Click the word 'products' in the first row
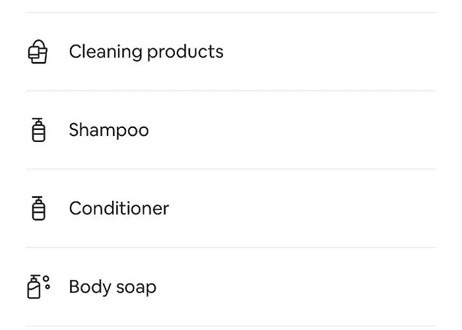This screenshot has width=462, height=330. (x=185, y=52)
